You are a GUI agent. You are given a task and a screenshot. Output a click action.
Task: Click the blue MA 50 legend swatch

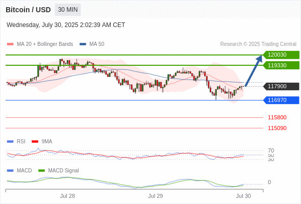pos(83,44)
